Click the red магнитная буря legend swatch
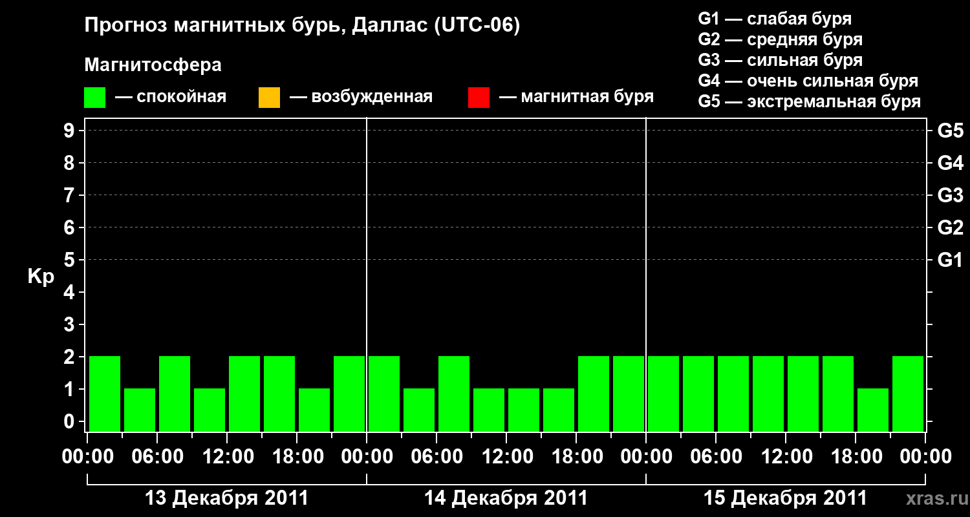Image resolution: width=970 pixels, height=517 pixels. 479,98
